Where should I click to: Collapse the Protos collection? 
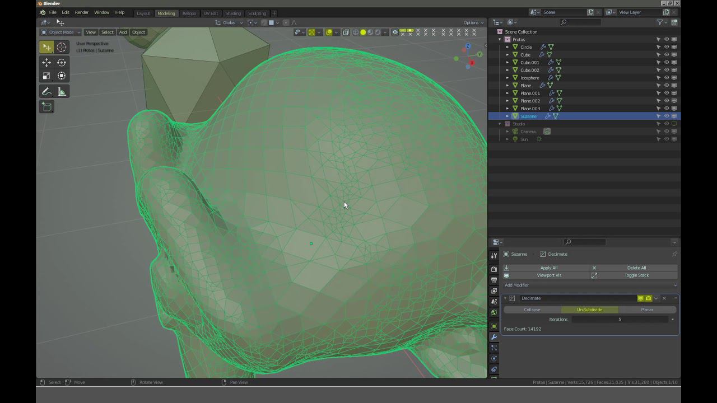(500, 40)
